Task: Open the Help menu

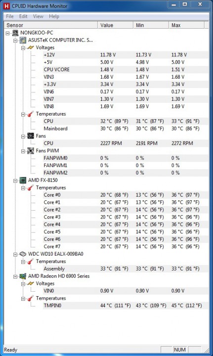Action: coord(54,16)
